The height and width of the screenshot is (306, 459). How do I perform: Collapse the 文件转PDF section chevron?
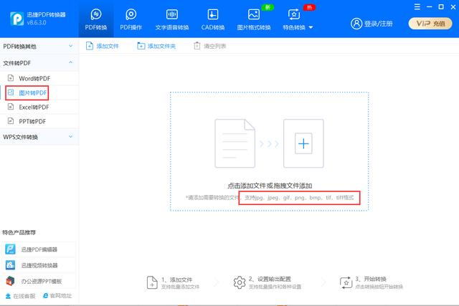pos(70,62)
